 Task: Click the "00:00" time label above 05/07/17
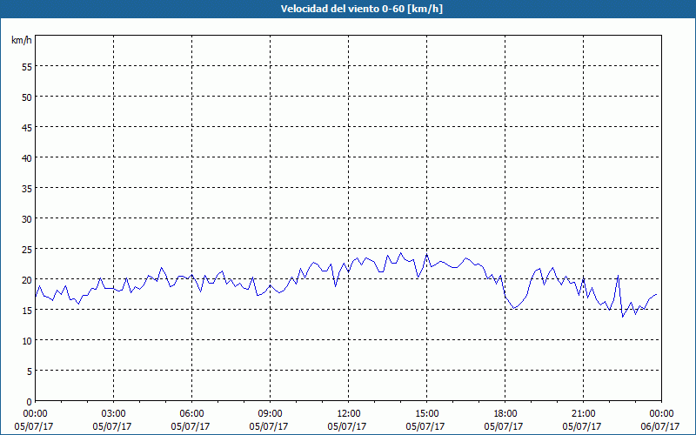point(35,414)
